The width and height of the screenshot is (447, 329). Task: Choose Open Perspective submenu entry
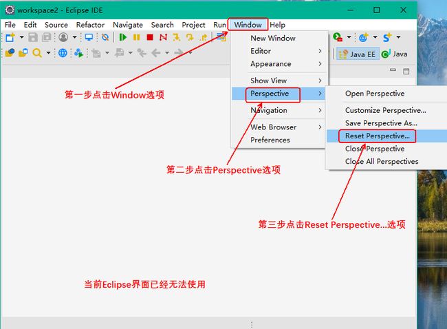click(387, 94)
